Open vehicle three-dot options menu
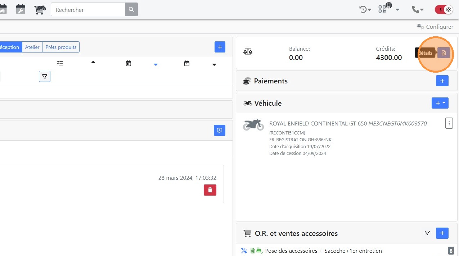 tap(449, 123)
